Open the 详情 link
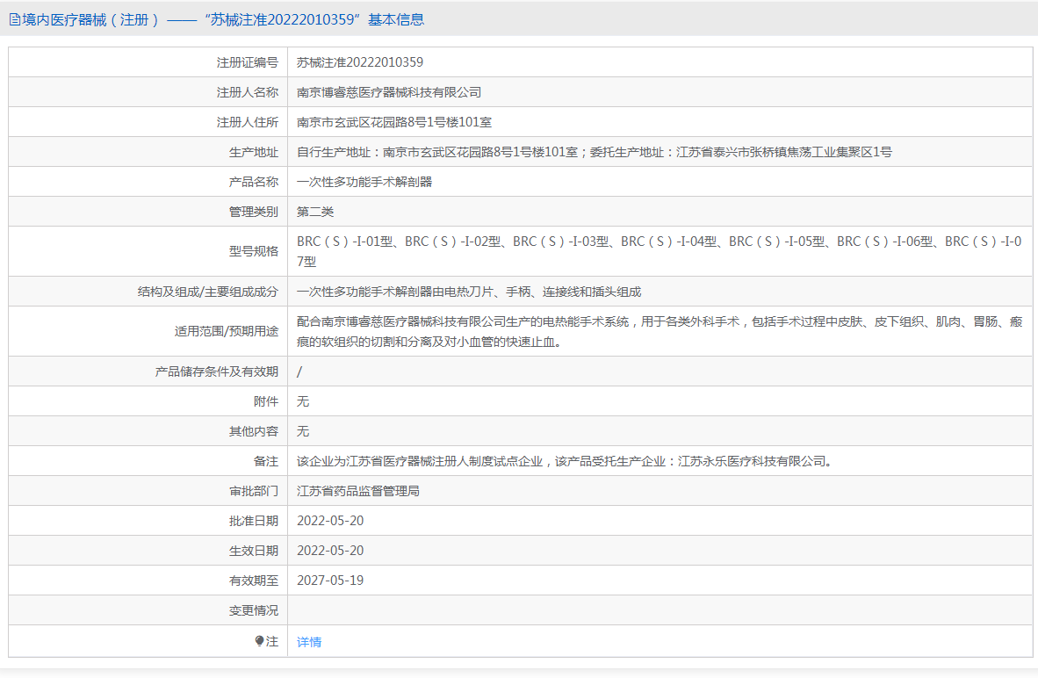Viewport: 1038px width, 678px height. click(309, 642)
